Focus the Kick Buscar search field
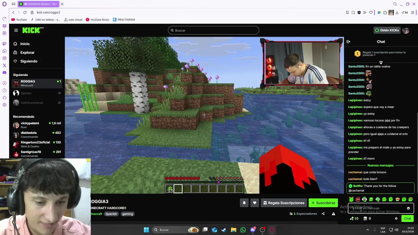 [214, 30]
